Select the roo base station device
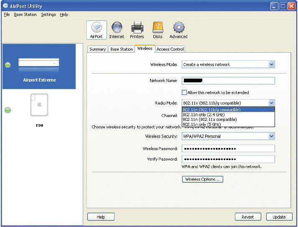 coord(39,109)
